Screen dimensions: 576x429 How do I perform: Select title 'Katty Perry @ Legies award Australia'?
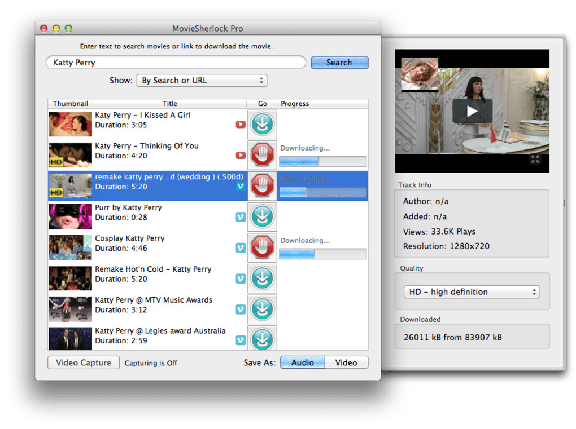(x=160, y=331)
